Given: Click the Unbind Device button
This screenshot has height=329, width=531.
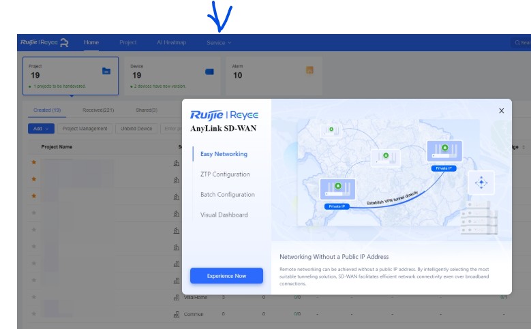Looking at the screenshot, I should [136, 129].
